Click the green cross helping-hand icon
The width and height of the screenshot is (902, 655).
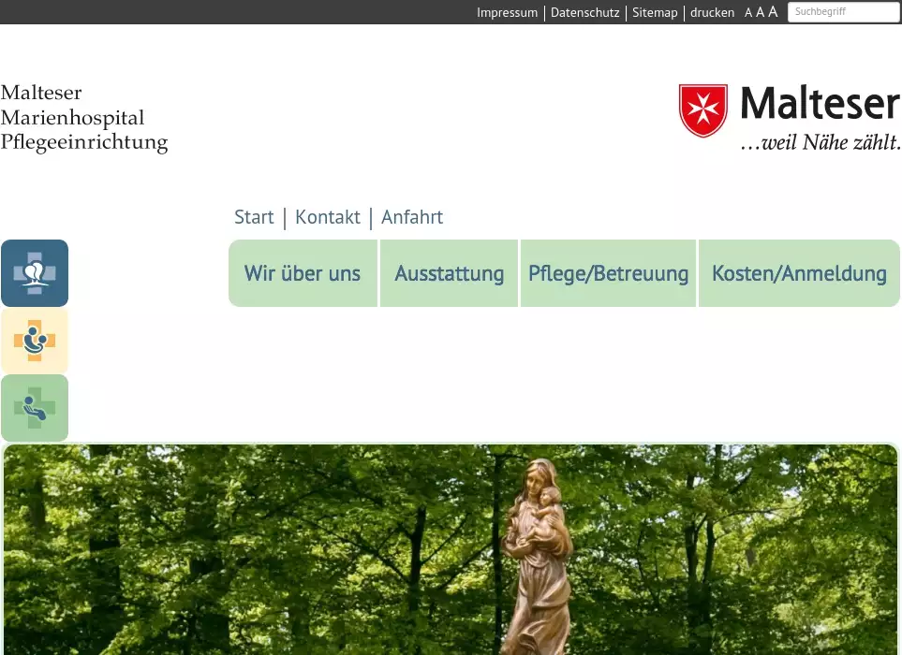[x=35, y=408]
